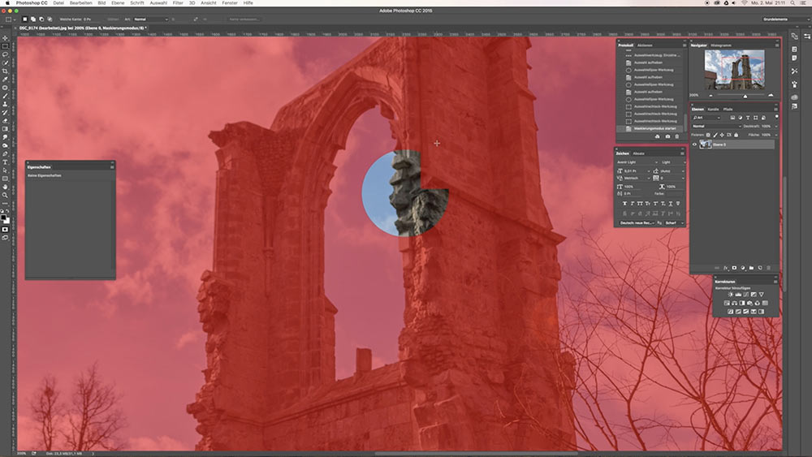Select the Hand tool

pos(5,187)
